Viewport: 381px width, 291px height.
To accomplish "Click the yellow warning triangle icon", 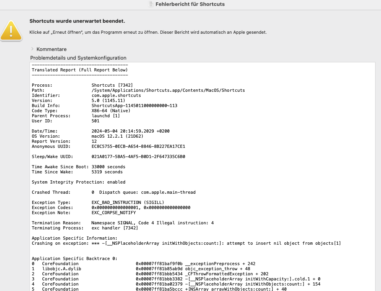I will 11,31.
